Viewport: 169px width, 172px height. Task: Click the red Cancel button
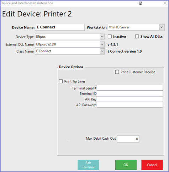pos(152,165)
